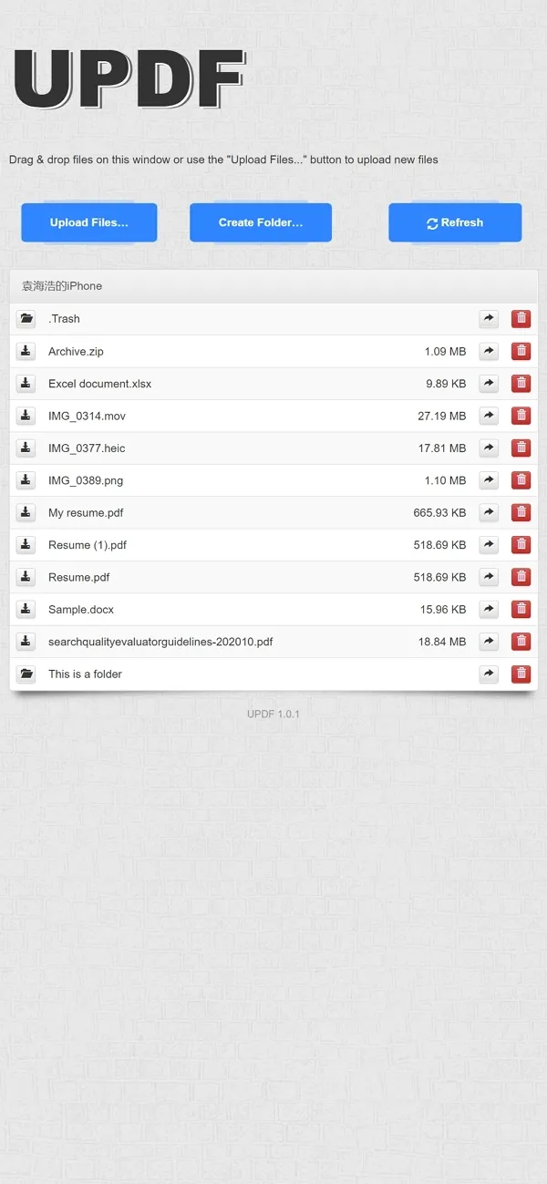Screen dimensions: 547x1184
Task: Click the move arrow for Sample.docx
Action: pos(489,609)
